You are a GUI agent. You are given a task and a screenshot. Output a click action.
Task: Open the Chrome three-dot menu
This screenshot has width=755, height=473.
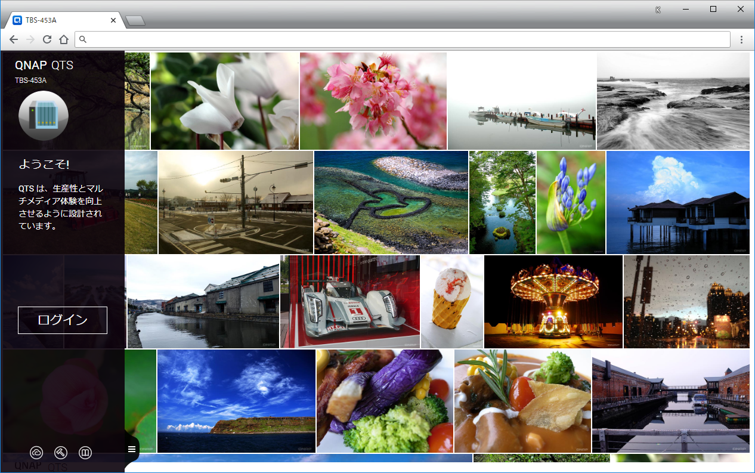coord(741,39)
